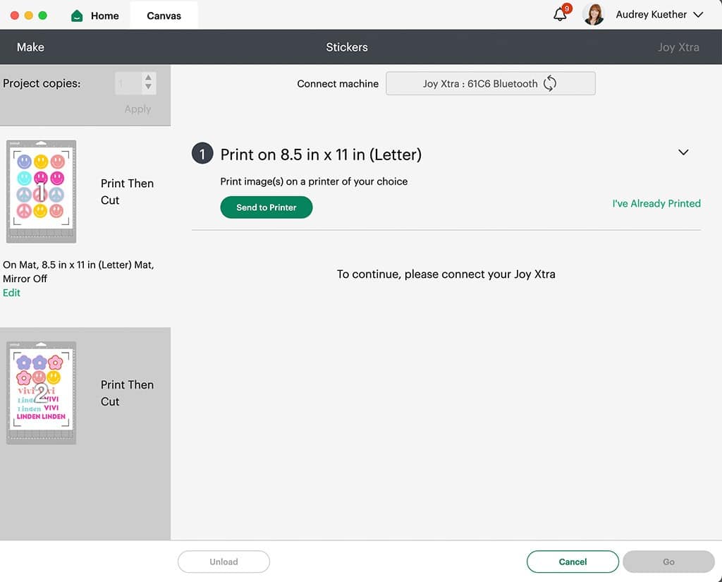The image size is (722, 582).
Task: Click Audrey Kuether's profile avatar
Action: pos(593,14)
